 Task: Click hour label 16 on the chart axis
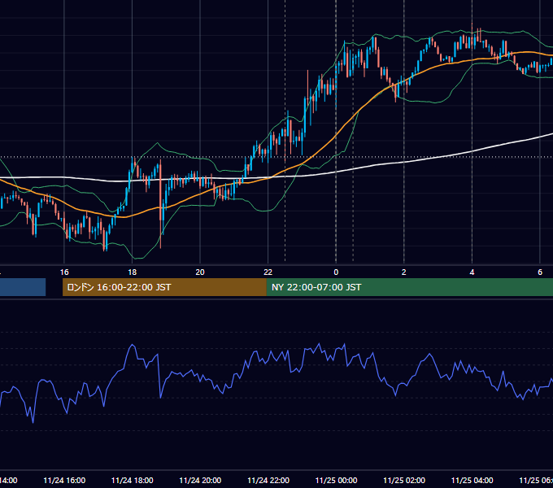64,272
